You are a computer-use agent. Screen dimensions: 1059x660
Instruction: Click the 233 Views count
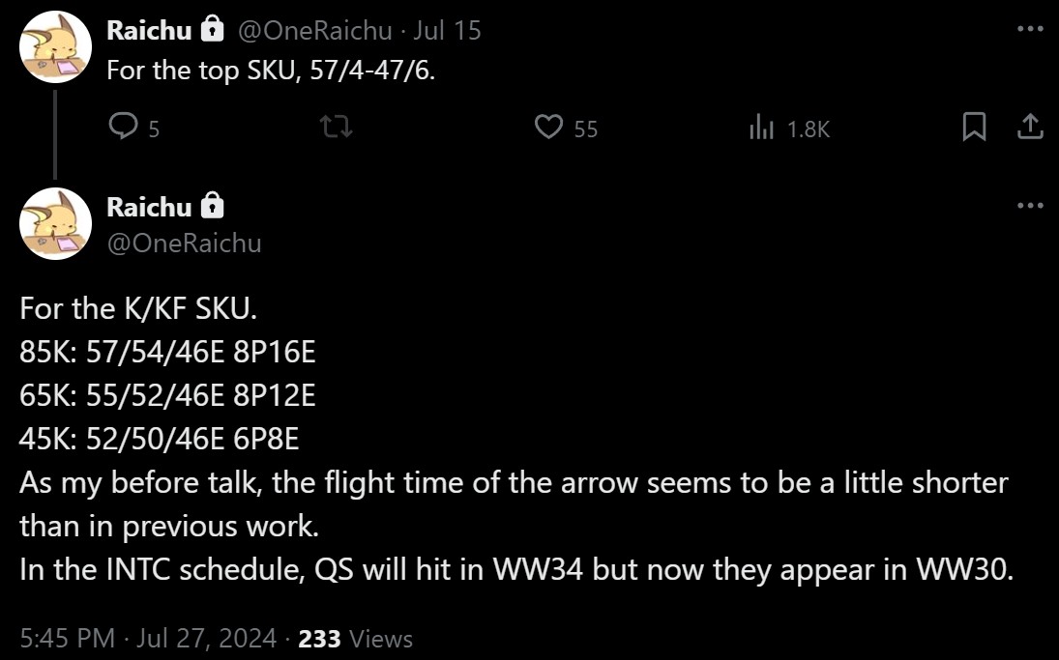coord(355,638)
